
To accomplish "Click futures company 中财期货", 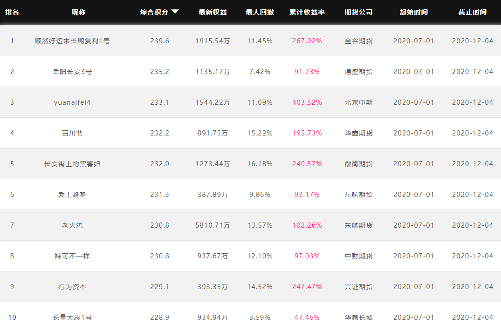I will [358, 256].
